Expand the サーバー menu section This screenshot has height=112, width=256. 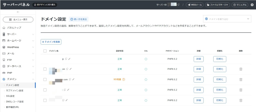18,34
